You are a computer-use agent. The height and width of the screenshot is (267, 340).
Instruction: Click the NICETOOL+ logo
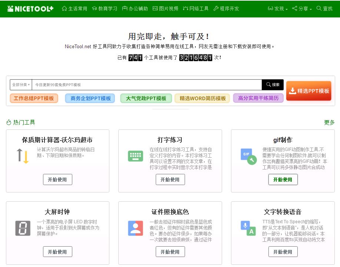point(30,9)
